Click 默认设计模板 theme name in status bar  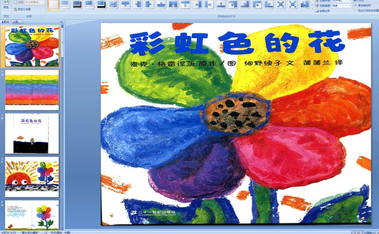[30, 233]
